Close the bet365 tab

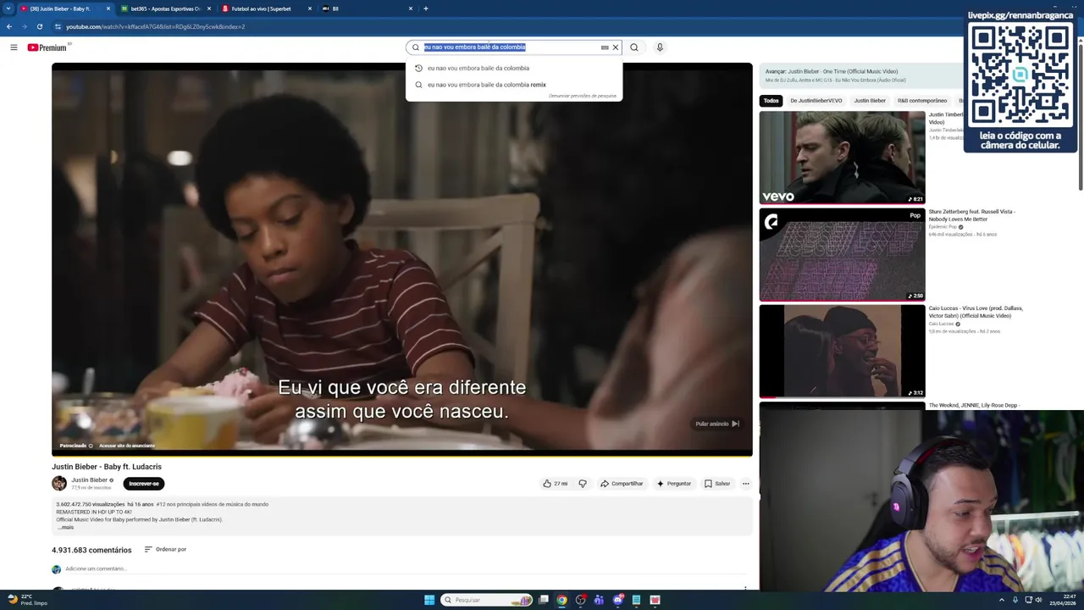209,8
